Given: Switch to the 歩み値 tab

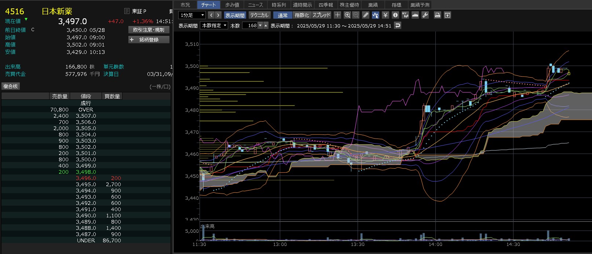Looking at the screenshot, I should [232, 5].
